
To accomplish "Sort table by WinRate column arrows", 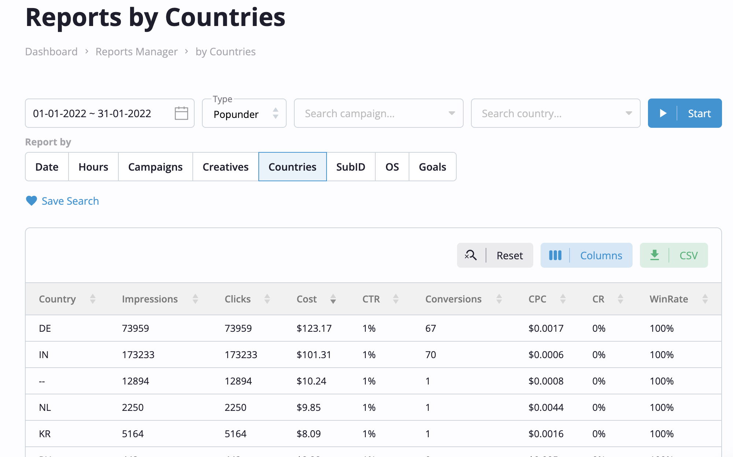I will (x=705, y=299).
